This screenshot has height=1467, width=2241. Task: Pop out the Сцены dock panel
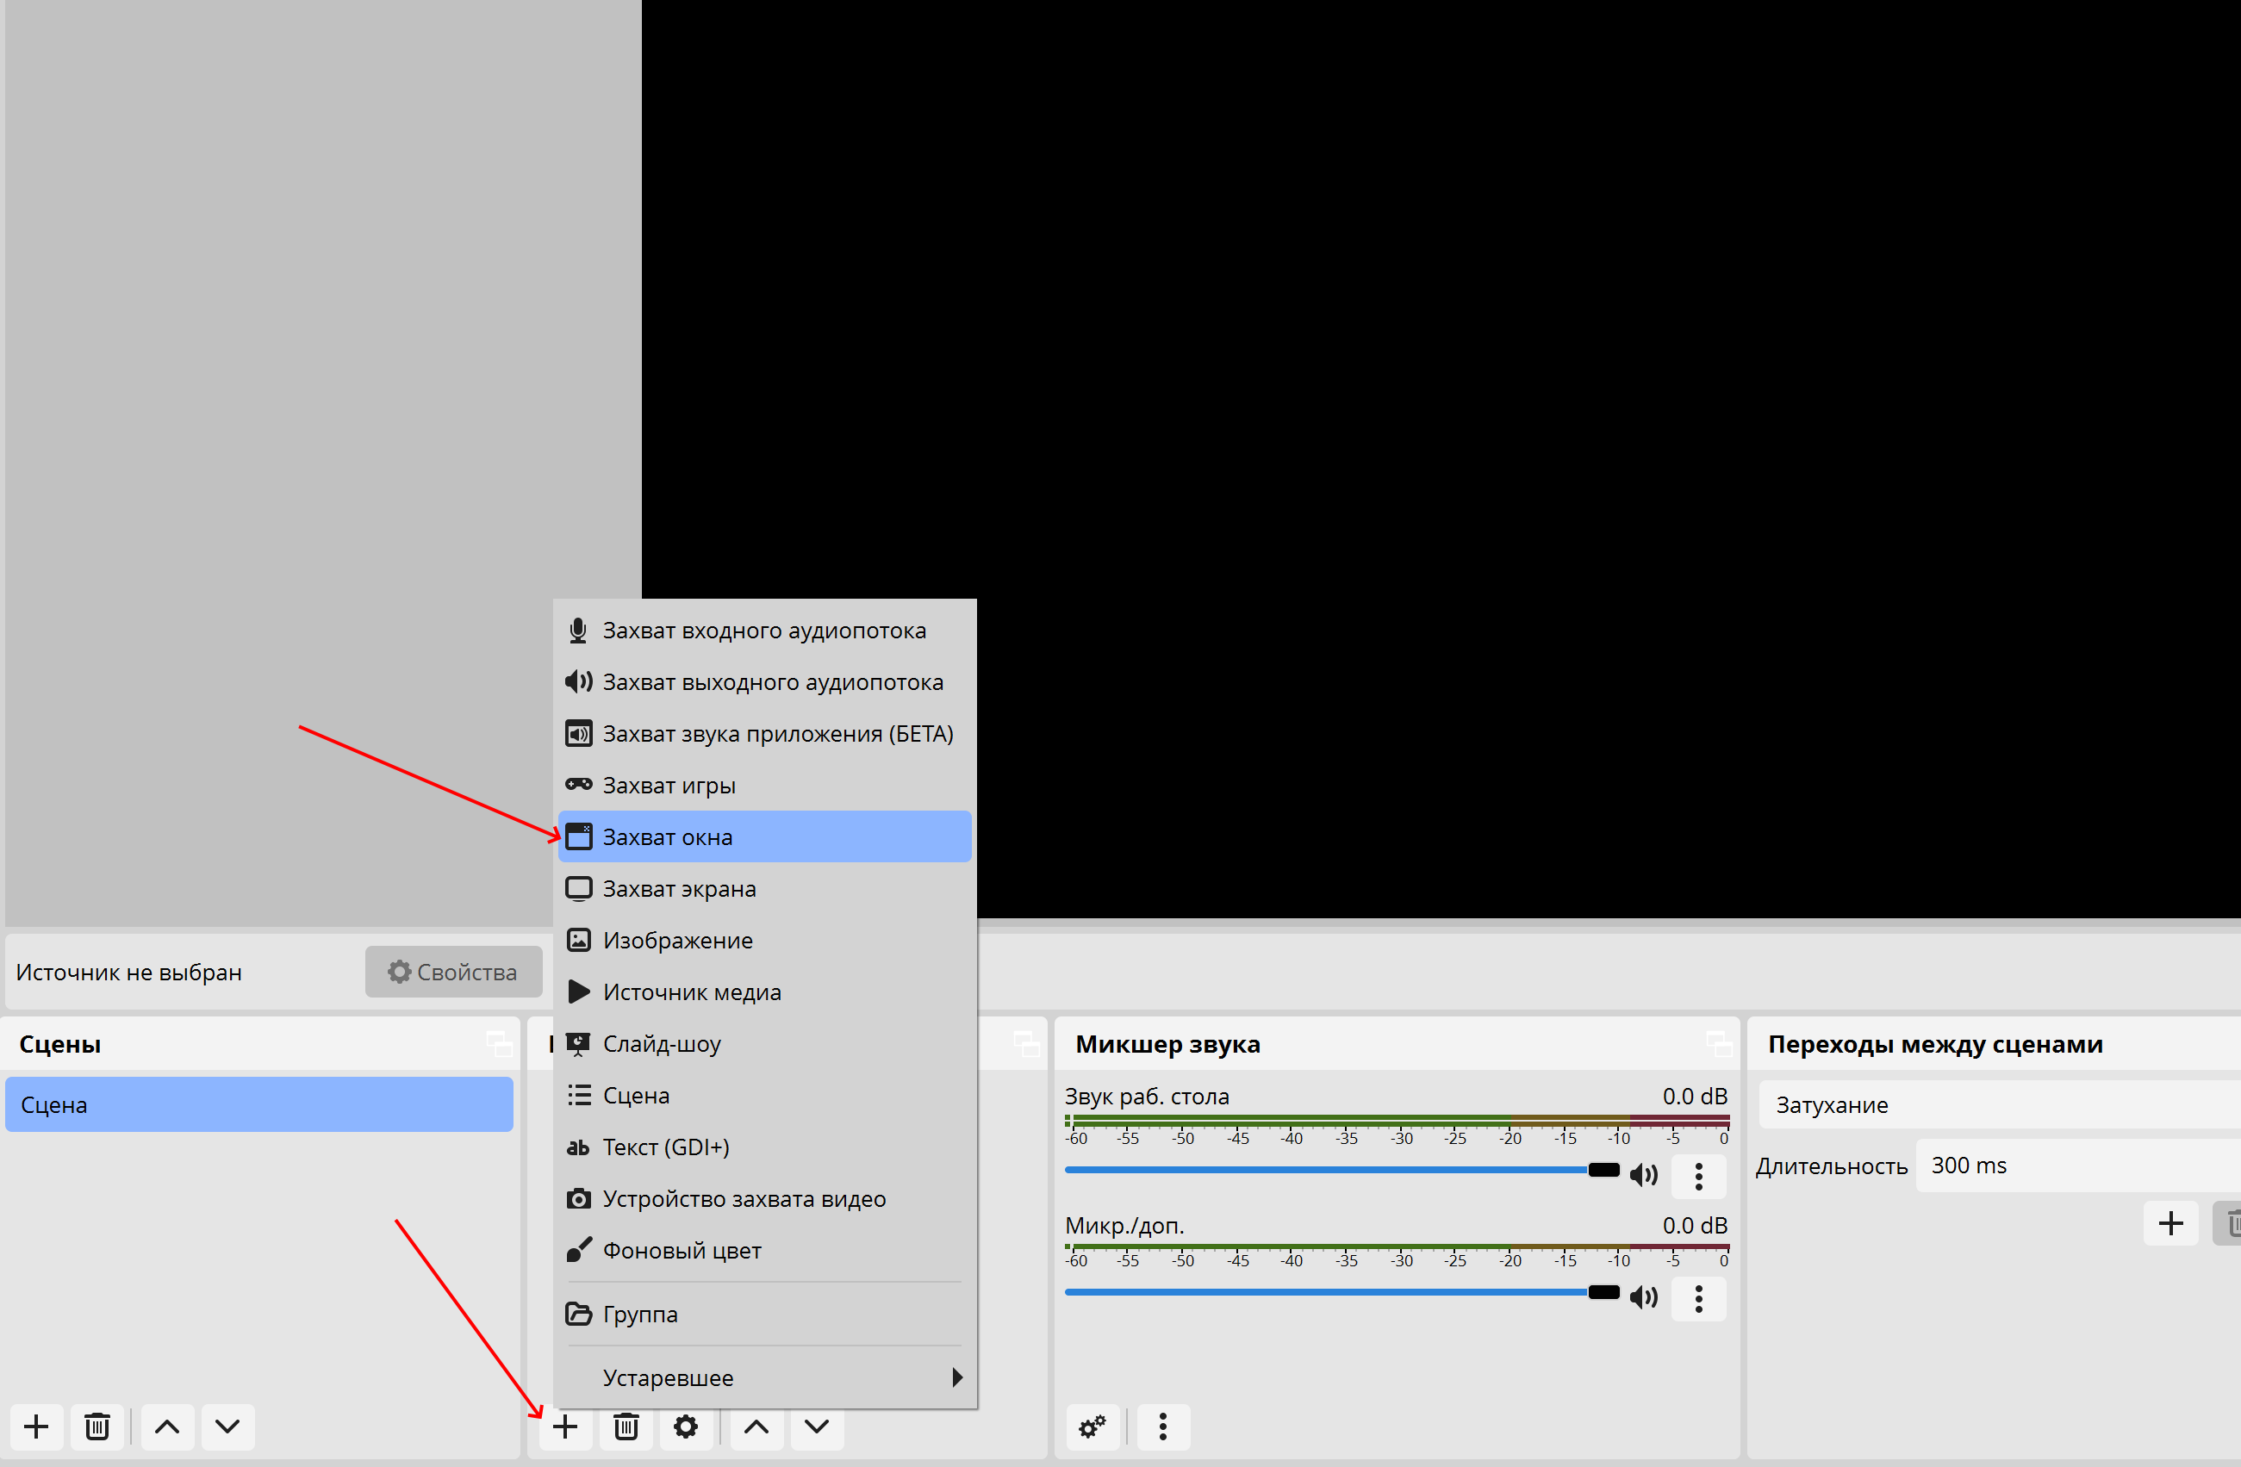click(x=499, y=1043)
